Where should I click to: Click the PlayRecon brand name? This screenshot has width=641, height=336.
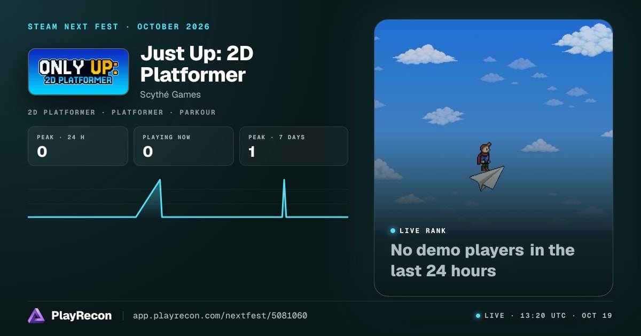(82, 316)
